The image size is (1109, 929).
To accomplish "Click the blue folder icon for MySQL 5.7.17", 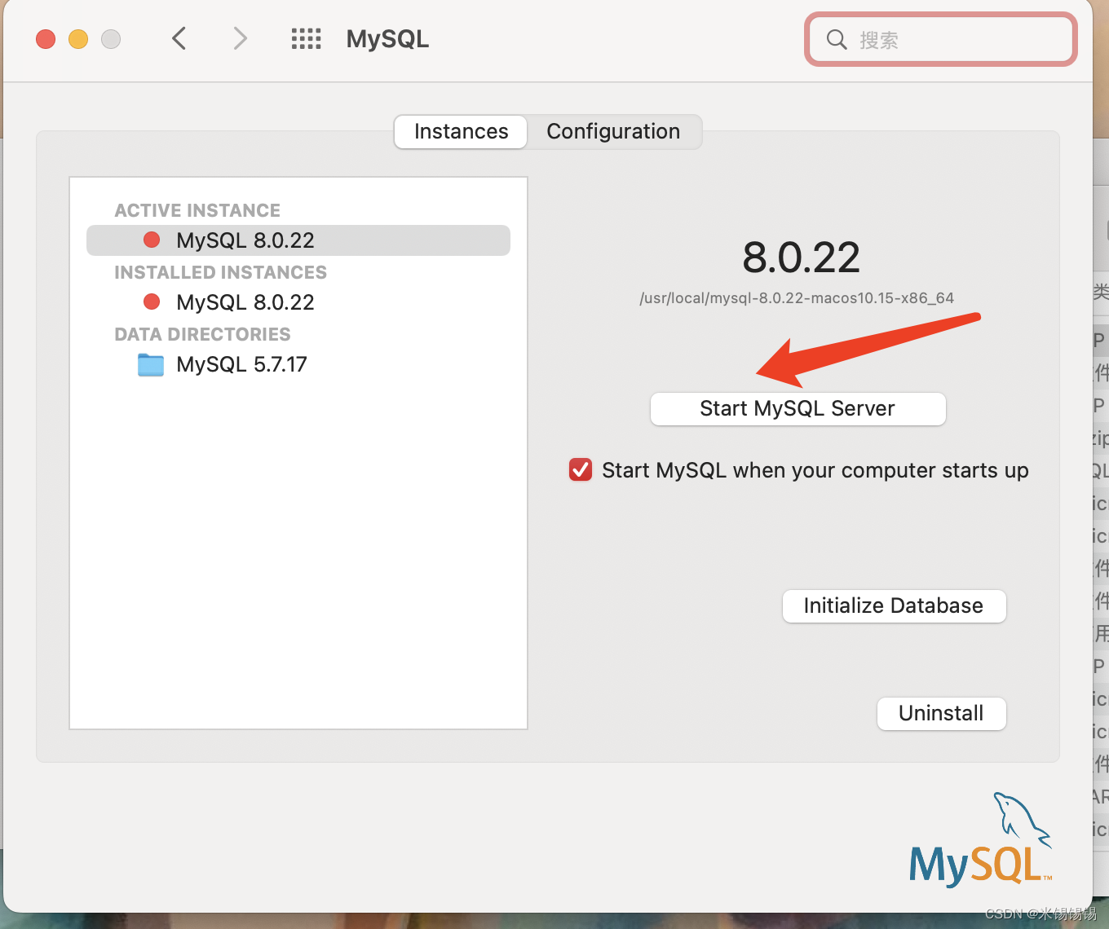I will (150, 364).
